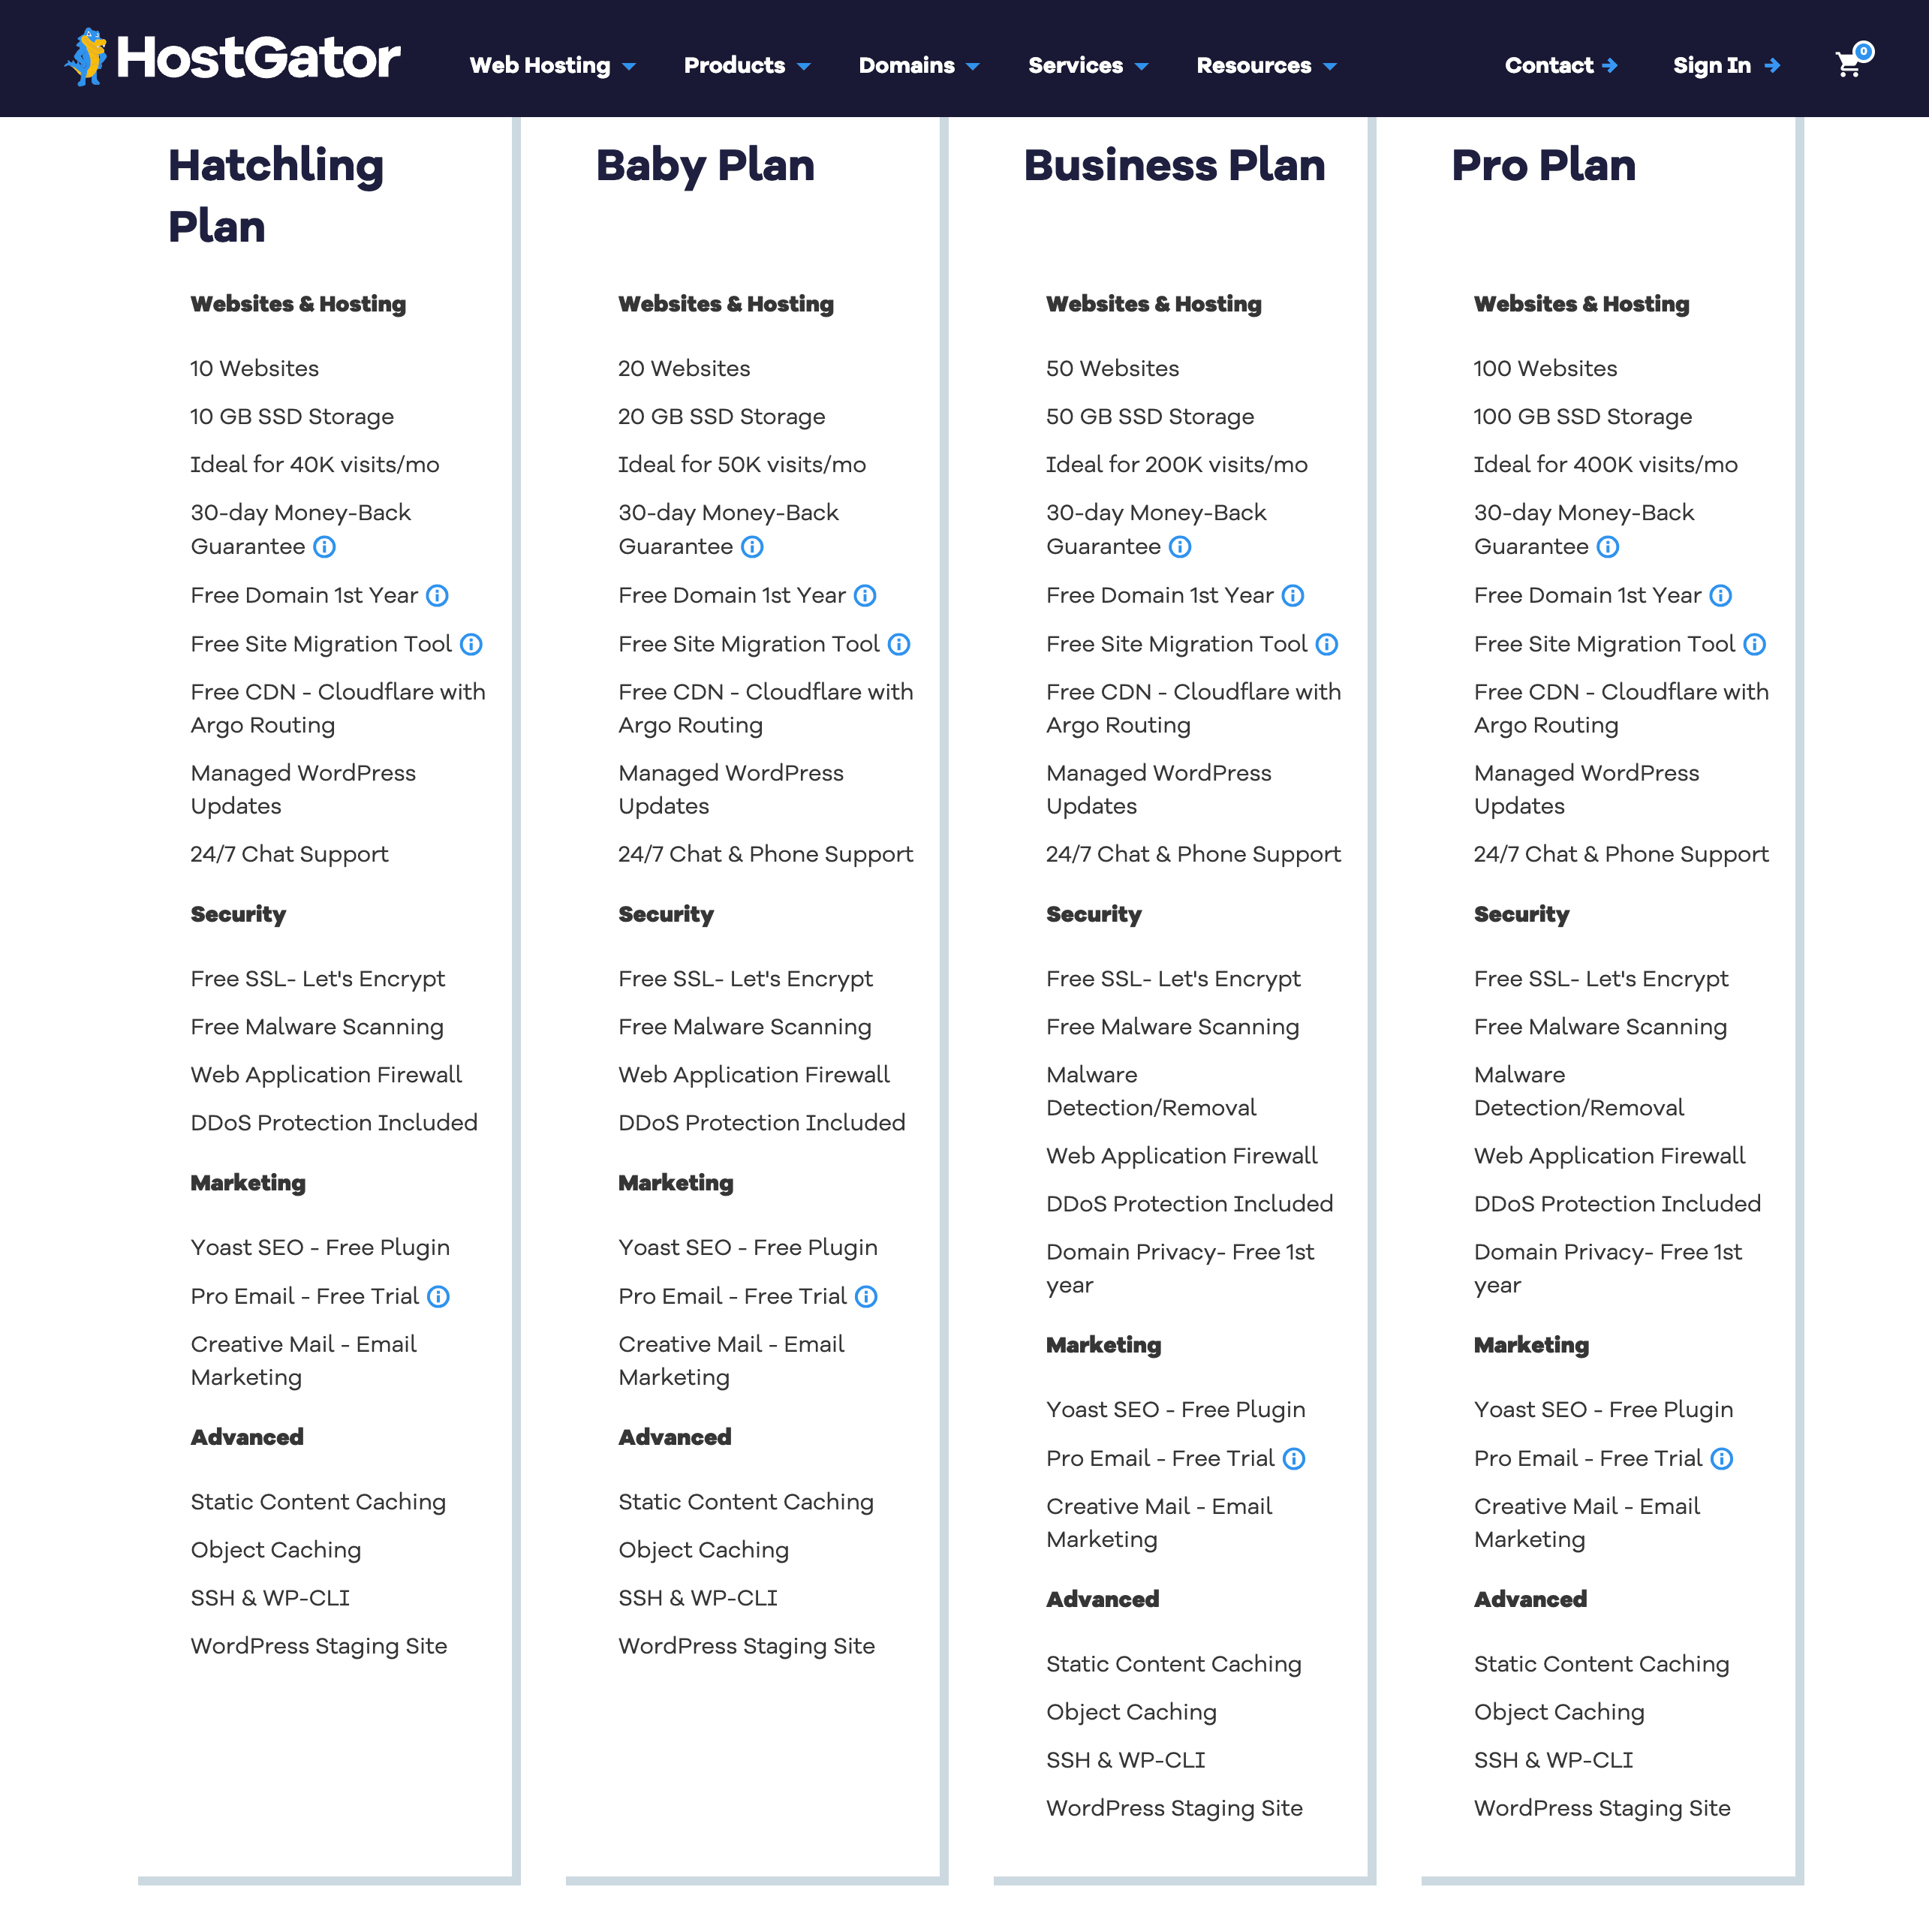Click info icon for Hatchling Free Domain
Image resolution: width=1929 pixels, height=1932 pixels.
(437, 596)
